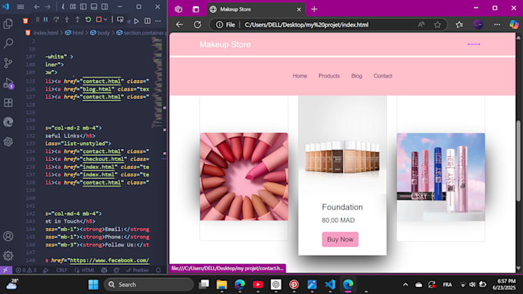Open remote window indicator in status bar
Image resolution: width=523 pixels, height=294 pixels.
pyautogui.click(x=5, y=270)
